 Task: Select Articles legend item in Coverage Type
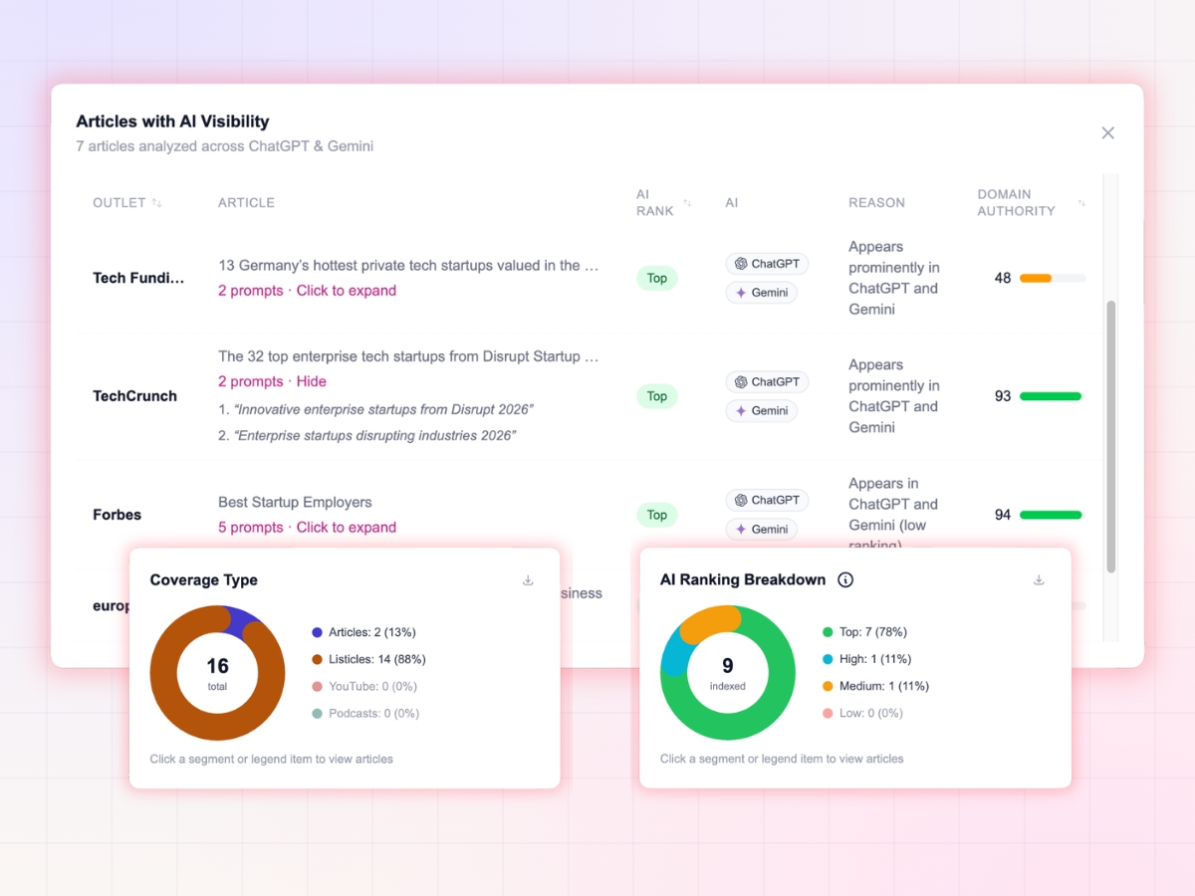point(363,632)
